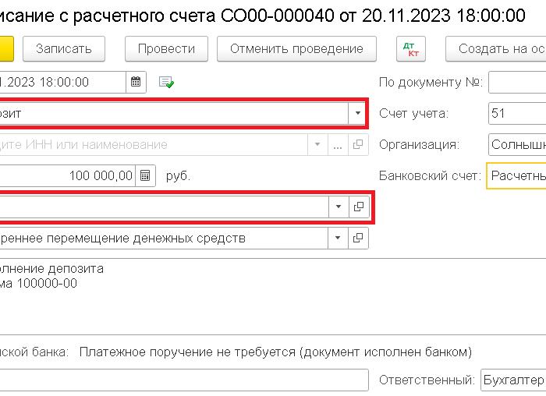This screenshot has height=396, width=546.
Task: Show the Дт/Кт postings icon
Action: [411, 48]
